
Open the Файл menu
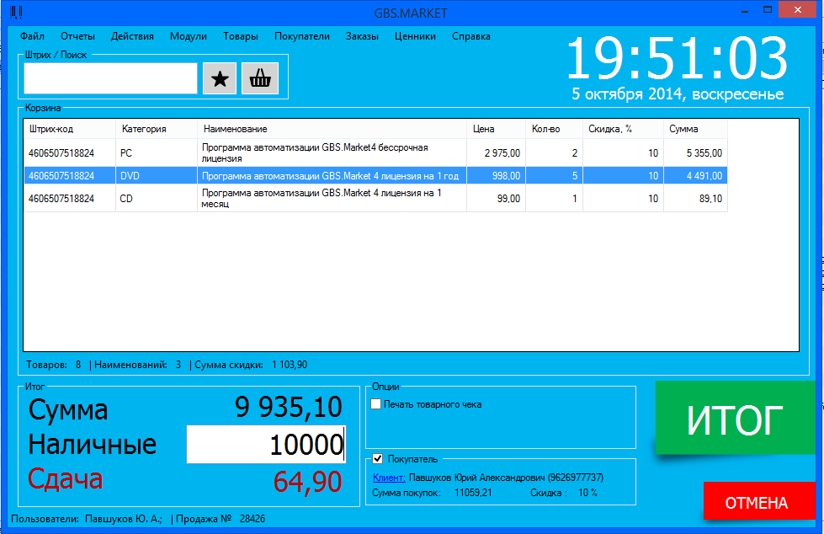pyautogui.click(x=33, y=36)
